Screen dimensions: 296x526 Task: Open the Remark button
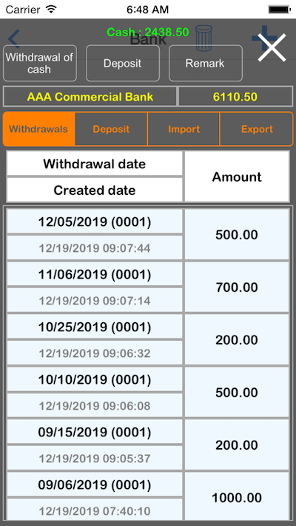(206, 64)
